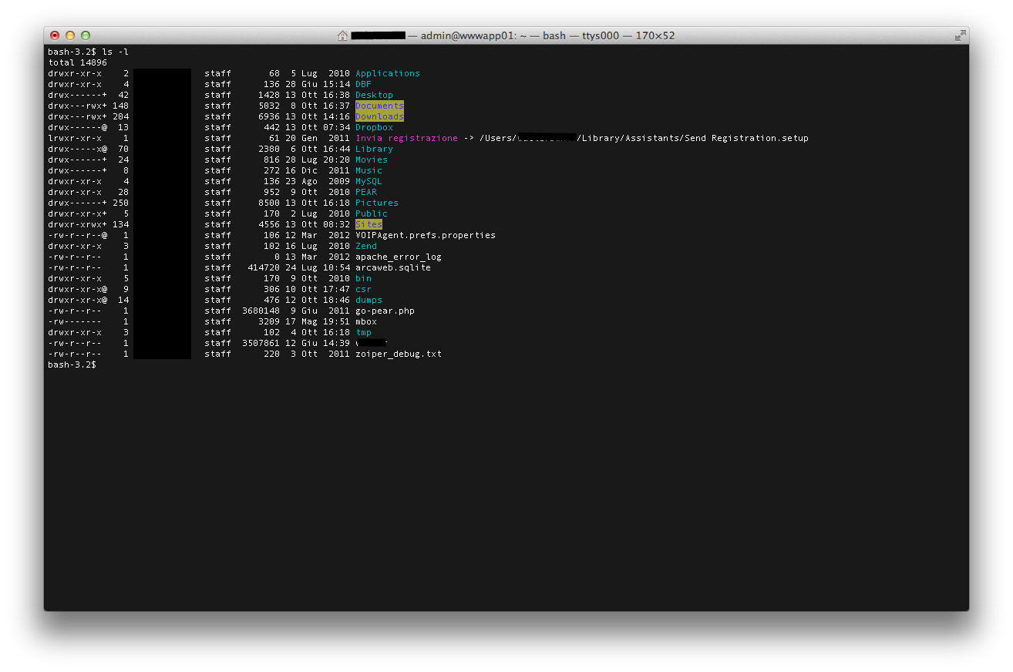
Task: Select the Dropbox directory name
Action: pos(374,127)
